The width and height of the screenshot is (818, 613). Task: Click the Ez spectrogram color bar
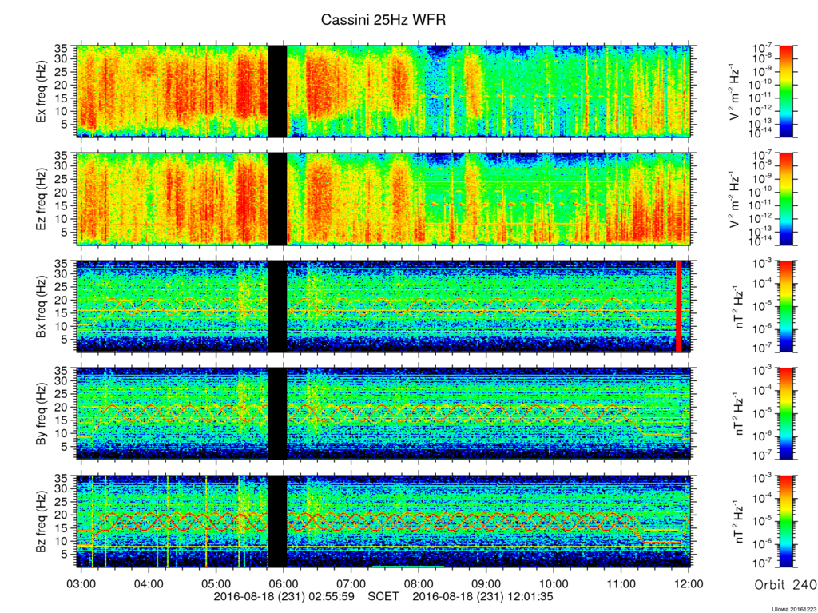pos(786,199)
